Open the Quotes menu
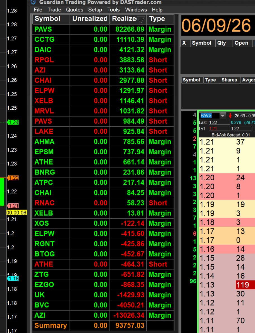The image size is (255, 333). 75,10
